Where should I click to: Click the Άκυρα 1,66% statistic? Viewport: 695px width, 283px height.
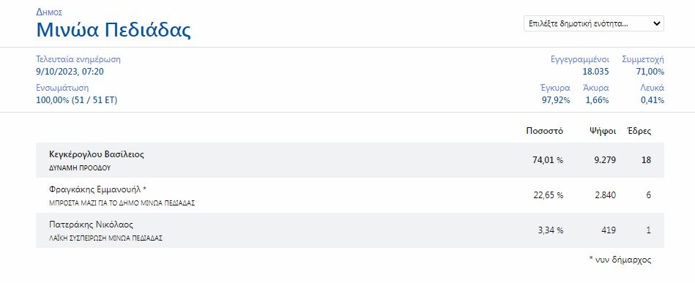[596, 94]
